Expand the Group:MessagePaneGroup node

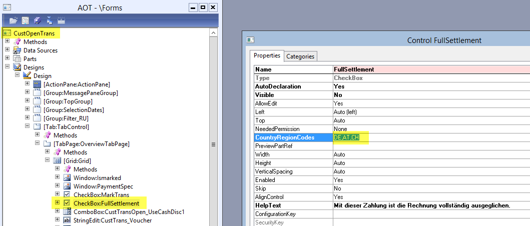[28, 93]
